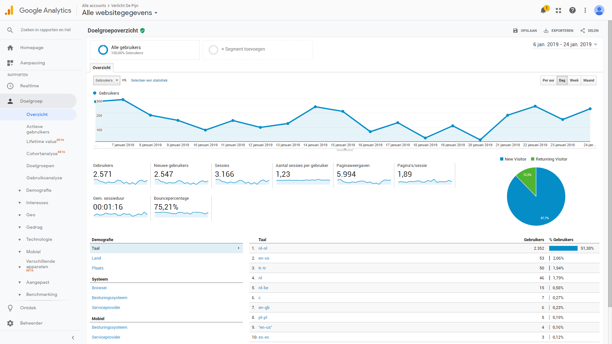Open the three-dot more options menu
612x344 pixels.
(585, 10)
